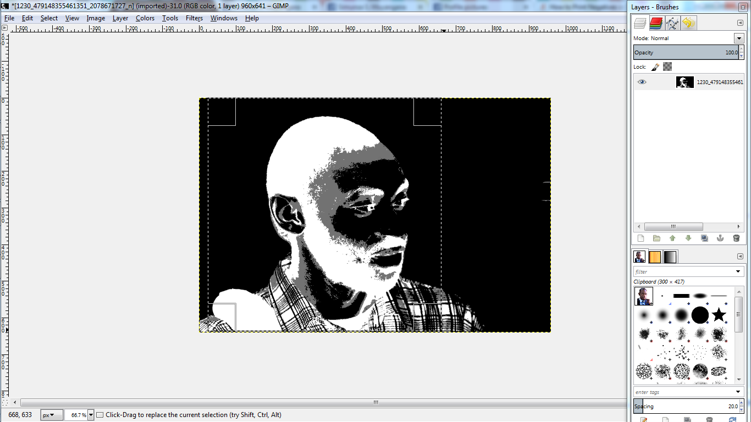Open the px unit dropdown in status bar
The width and height of the screenshot is (751, 422).
click(x=52, y=415)
